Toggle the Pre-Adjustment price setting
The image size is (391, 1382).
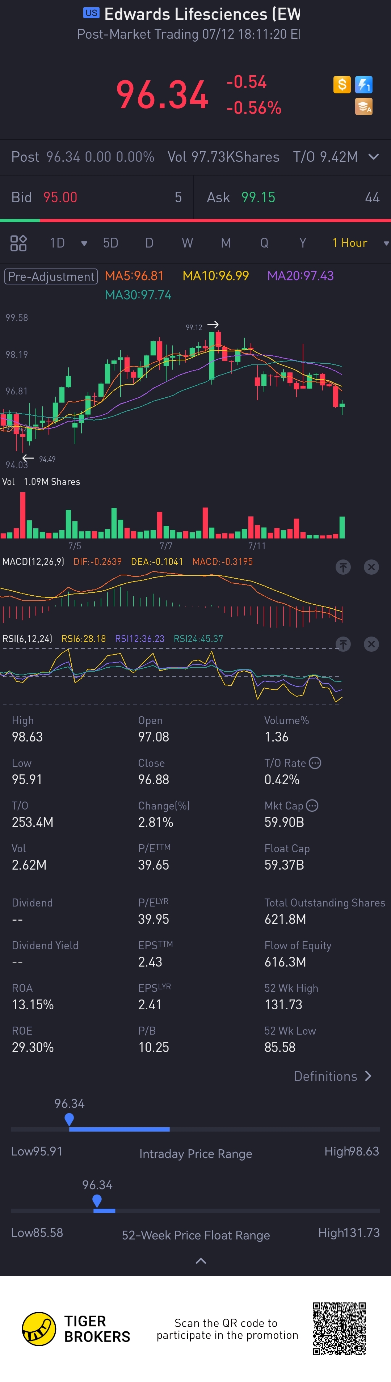(x=51, y=276)
